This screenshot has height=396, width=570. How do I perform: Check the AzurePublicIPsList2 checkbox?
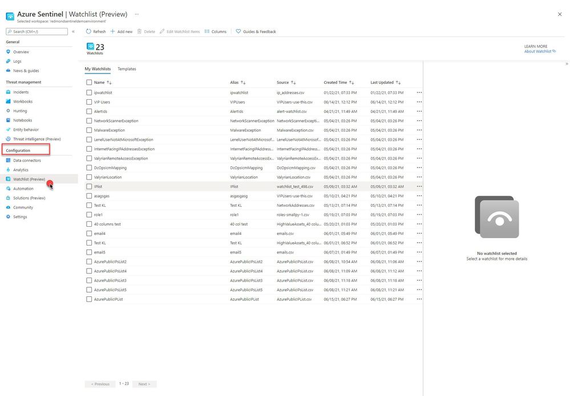[x=89, y=262]
